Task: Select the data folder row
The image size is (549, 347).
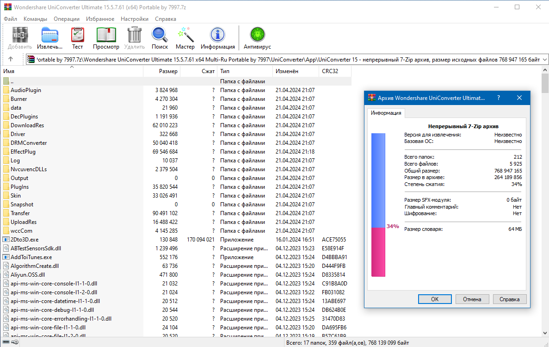Action: [x=176, y=107]
